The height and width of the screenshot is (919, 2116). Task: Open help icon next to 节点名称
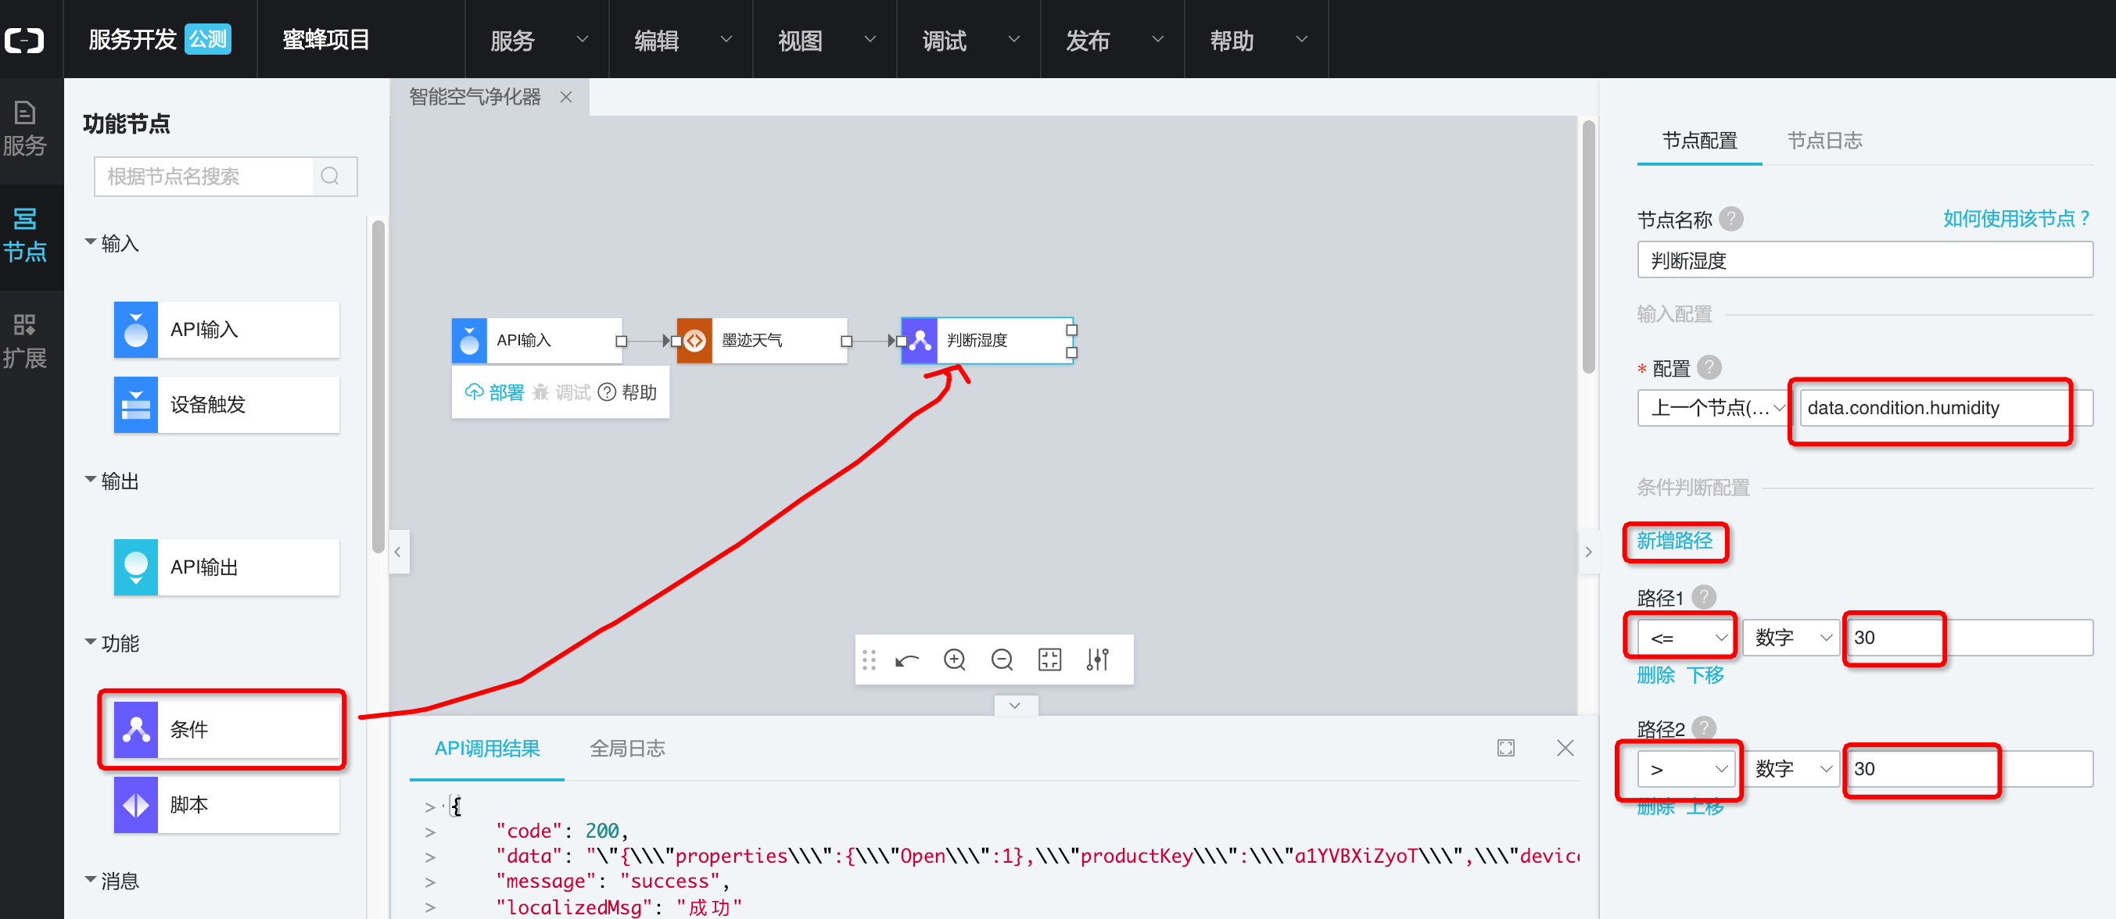coord(1730,219)
